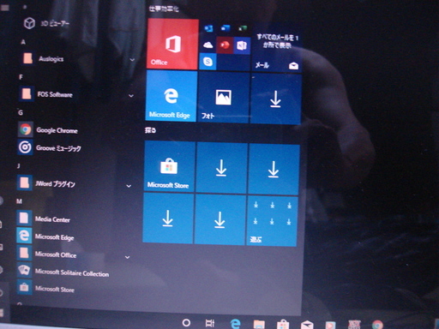
Task: Click the letter G section header
Action: click(x=21, y=112)
